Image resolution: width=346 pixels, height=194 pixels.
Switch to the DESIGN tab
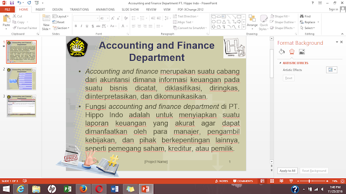click(x=57, y=10)
